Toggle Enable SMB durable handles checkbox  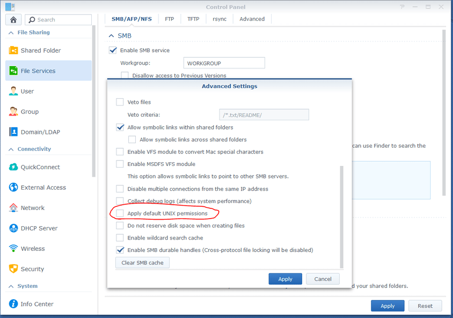pos(120,250)
